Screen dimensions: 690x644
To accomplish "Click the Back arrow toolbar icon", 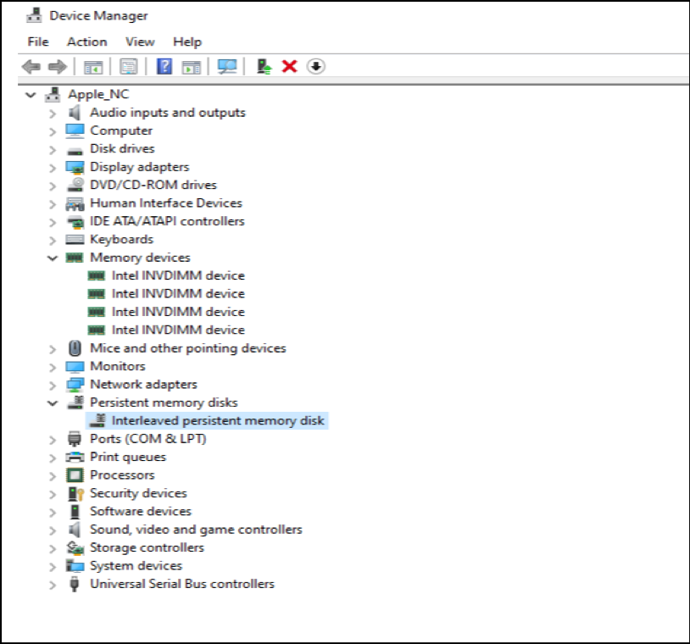I will click(31, 67).
